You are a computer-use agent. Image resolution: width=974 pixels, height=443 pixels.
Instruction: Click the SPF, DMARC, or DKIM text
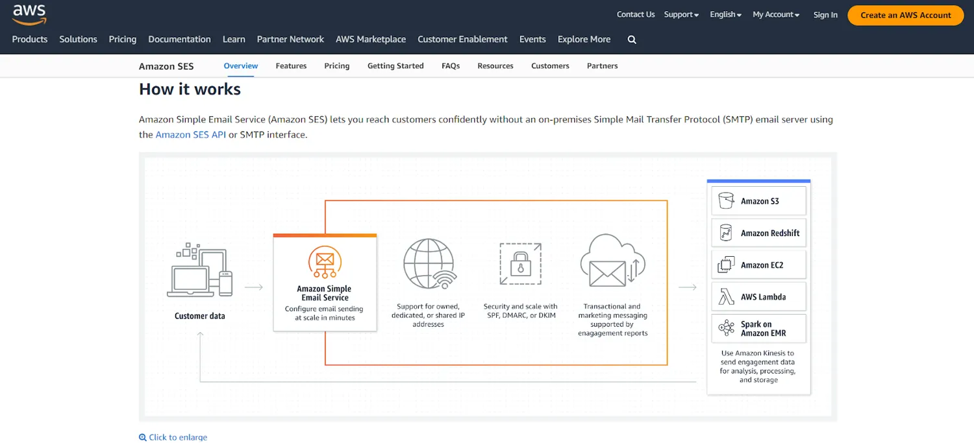521,315
